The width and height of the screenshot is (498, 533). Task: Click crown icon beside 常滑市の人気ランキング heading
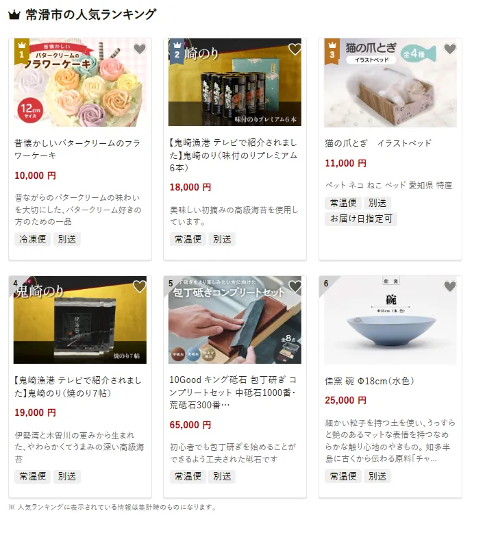[14, 15]
